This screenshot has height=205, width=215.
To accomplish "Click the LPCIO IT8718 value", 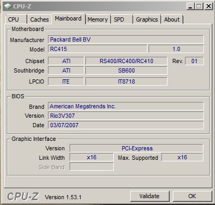I will [x=126, y=81].
